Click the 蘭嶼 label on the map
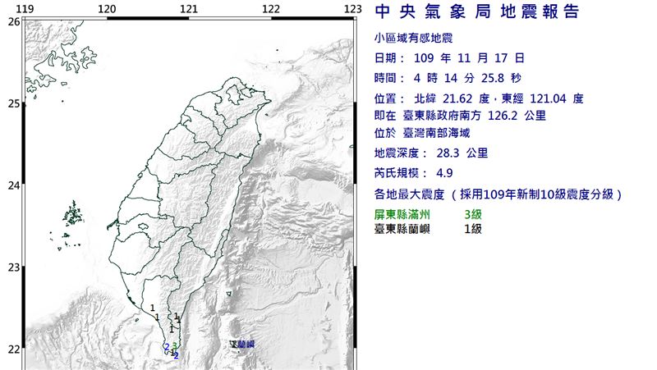Image resolution: width=657 pixels, height=370 pixels. pyautogui.click(x=246, y=345)
